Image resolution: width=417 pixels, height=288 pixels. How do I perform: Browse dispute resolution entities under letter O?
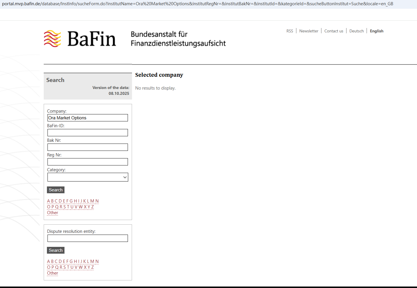(x=49, y=267)
